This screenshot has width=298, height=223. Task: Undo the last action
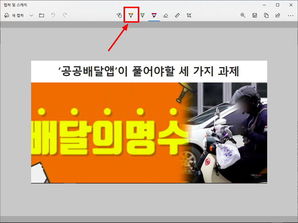click(x=53, y=15)
